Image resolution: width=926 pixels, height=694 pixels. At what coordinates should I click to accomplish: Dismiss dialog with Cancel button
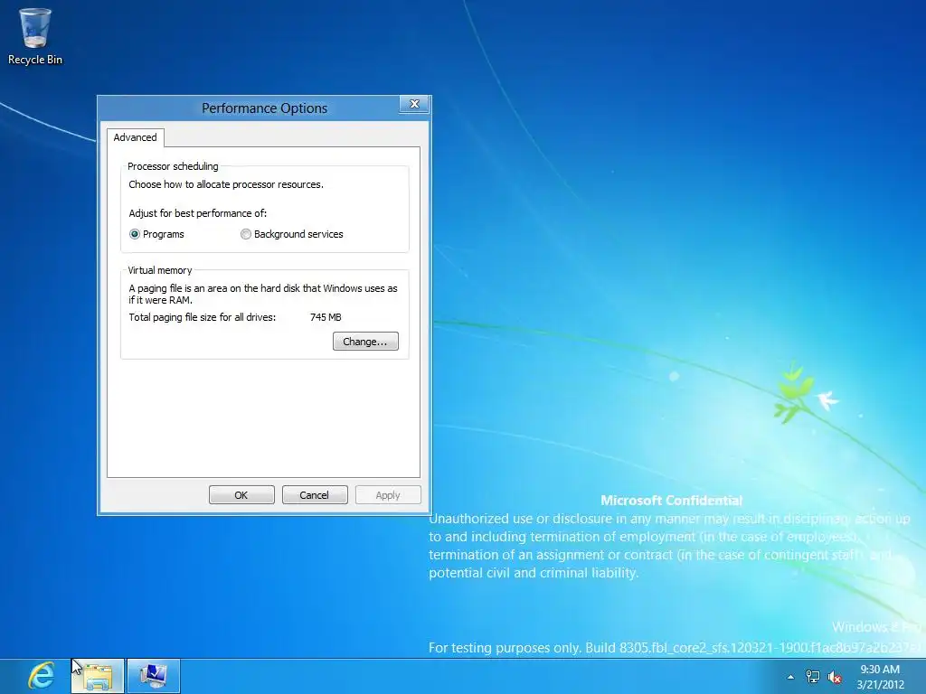click(x=315, y=495)
